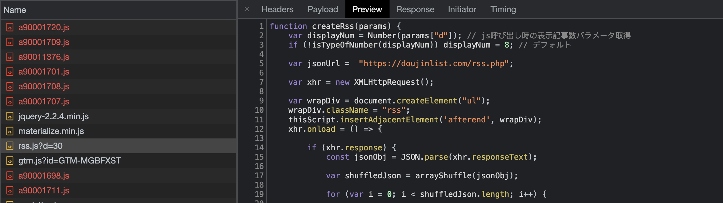Click the script icon beside a90011376.js
Image resolution: width=723 pixels, height=203 pixels.
click(x=10, y=57)
